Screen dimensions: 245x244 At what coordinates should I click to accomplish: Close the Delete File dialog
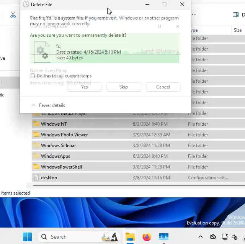pos(182,4)
